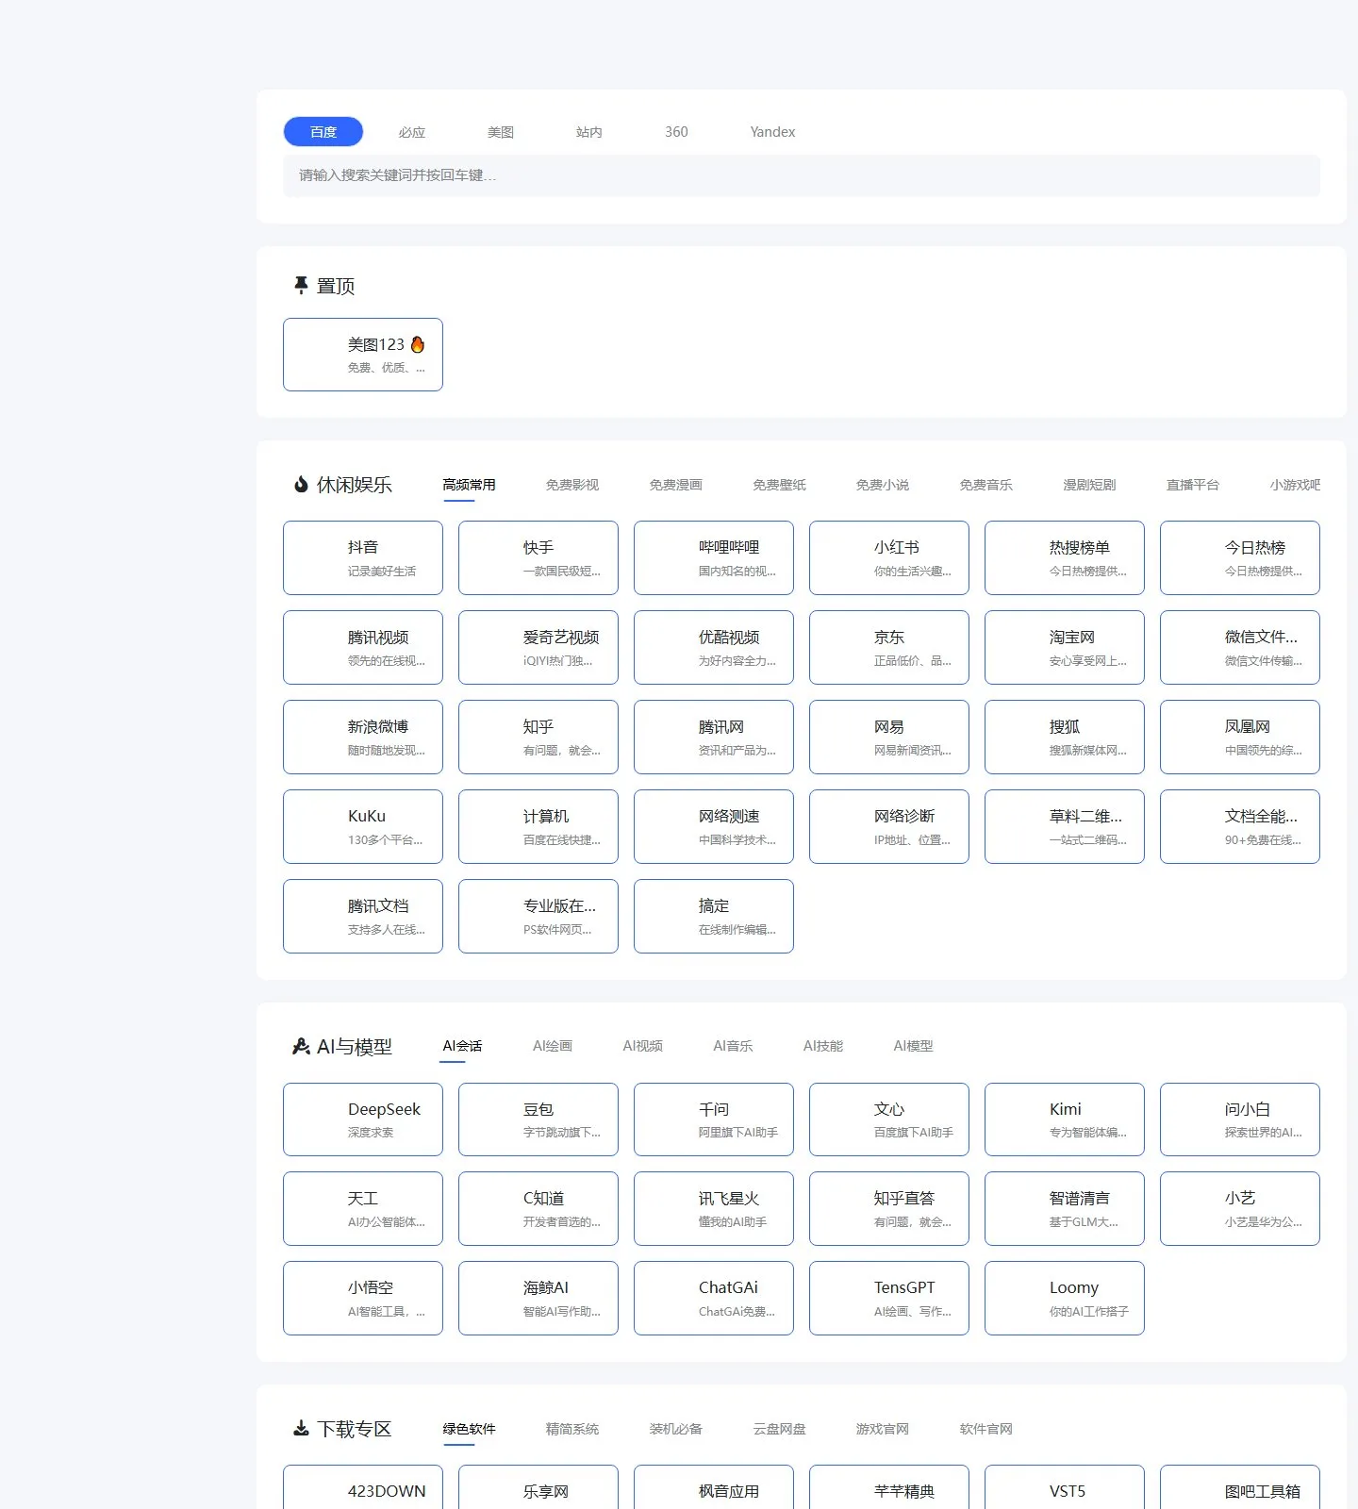The height and width of the screenshot is (1509, 1358).
Task: Open the TensGPT card
Action: (x=889, y=1298)
